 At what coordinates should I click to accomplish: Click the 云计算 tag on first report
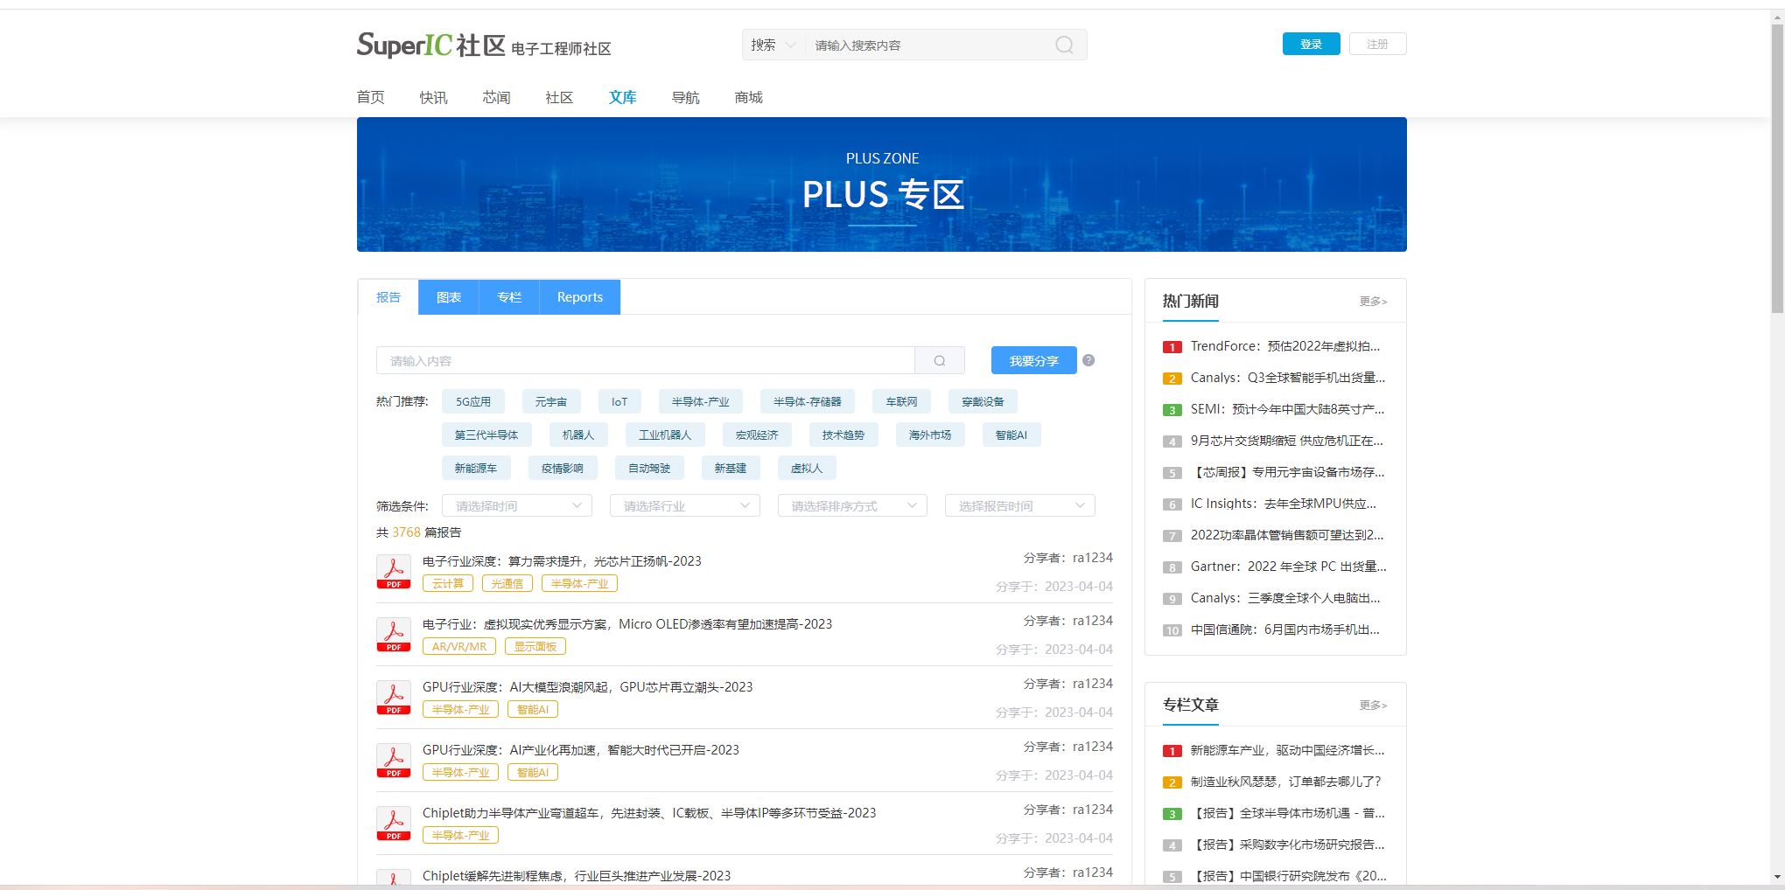448,583
